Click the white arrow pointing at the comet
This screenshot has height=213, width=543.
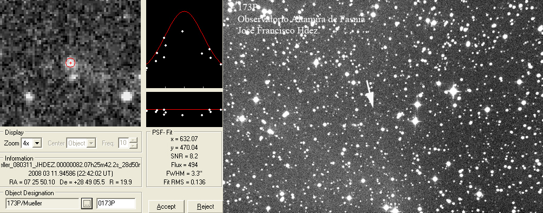(370, 94)
